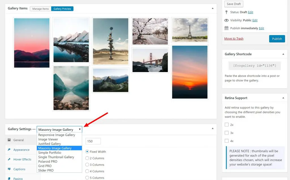Click the Appearance pin icon
Image resolution: width=290 pixels, height=180 pixels.
click(9, 149)
